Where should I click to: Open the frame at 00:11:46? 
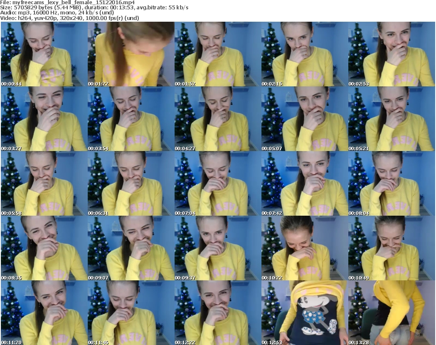pyautogui.click(x=131, y=313)
